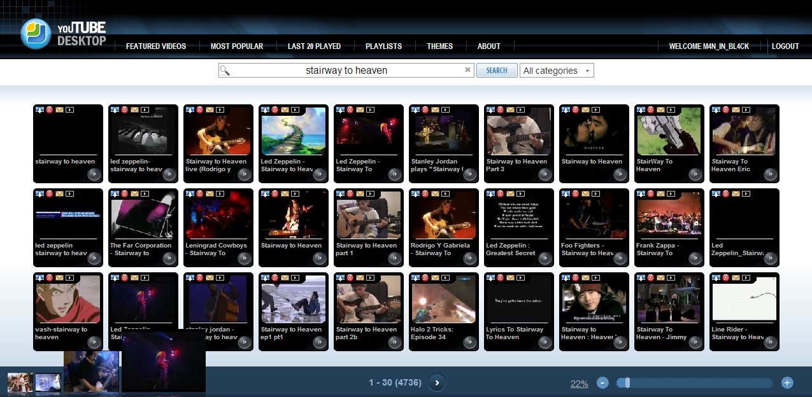Click the minus icon to zoom out

602,383
